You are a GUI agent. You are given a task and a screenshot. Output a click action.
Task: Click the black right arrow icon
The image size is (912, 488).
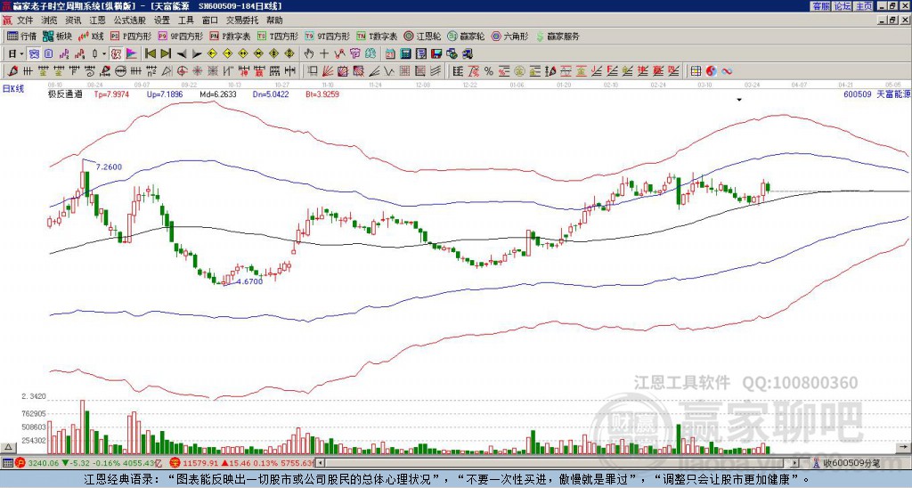point(197,54)
